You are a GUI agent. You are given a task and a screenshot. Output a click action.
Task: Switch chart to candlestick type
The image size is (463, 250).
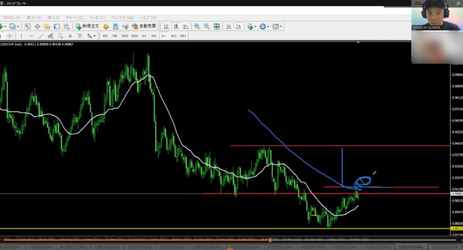coord(176,26)
